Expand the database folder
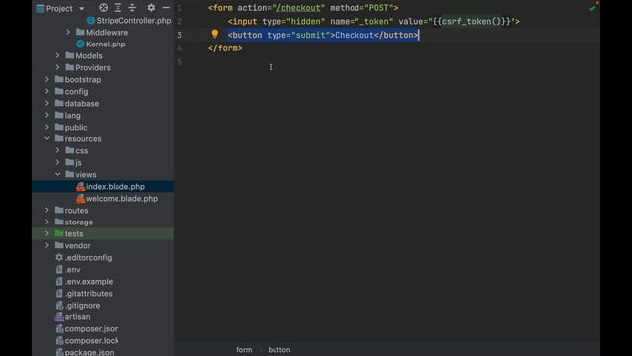This screenshot has width=632, height=356. (47, 103)
